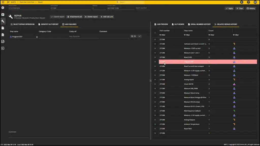The height and width of the screenshot is (146, 260).
Task: Click the Batch number field
Action: (142, 8)
